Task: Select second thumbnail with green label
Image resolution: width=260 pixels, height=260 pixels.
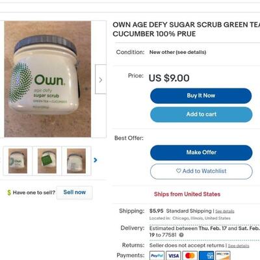Action: point(47,161)
